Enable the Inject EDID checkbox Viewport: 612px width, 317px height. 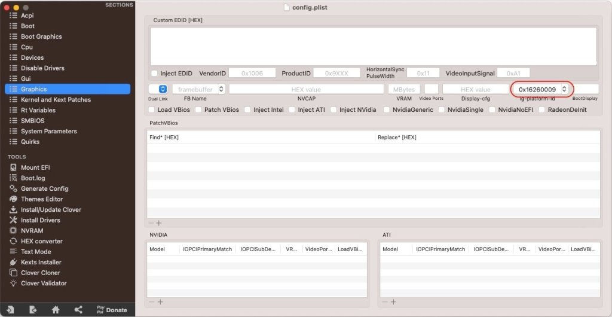[x=155, y=74]
